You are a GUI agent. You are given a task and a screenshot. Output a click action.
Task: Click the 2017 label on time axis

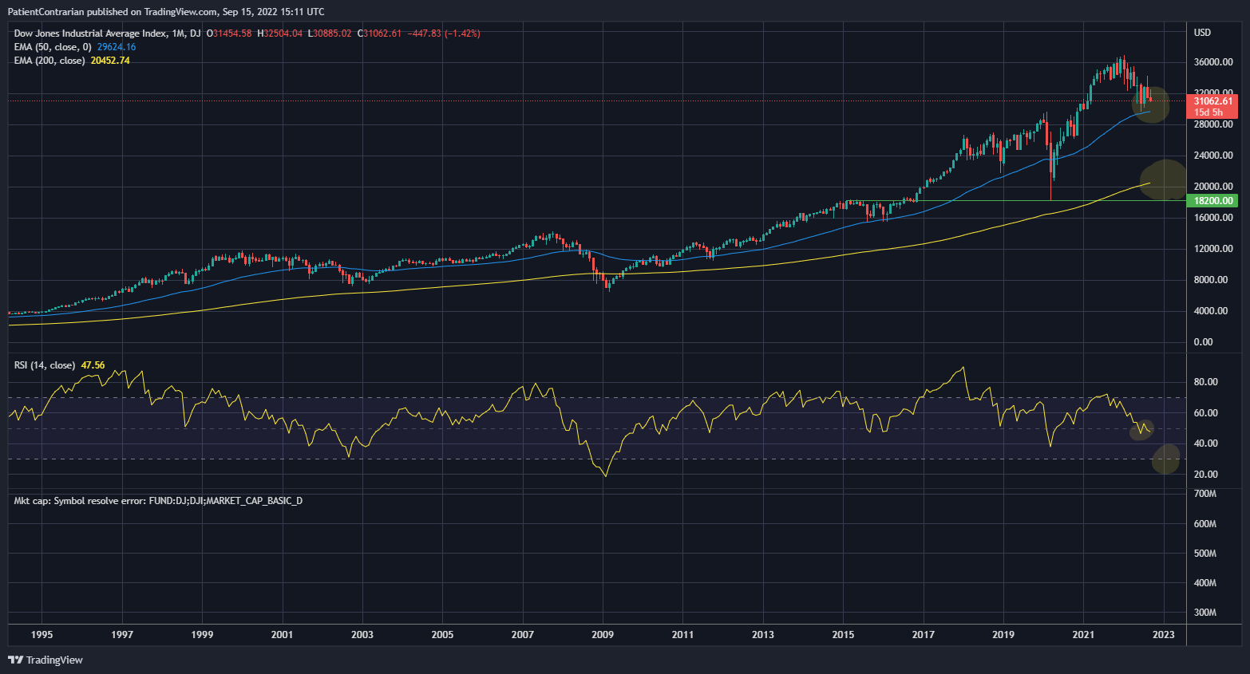(924, 635)
